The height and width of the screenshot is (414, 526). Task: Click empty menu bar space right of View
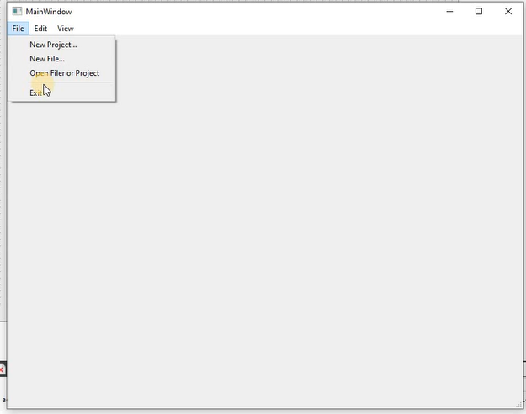(x=295, y=29)
